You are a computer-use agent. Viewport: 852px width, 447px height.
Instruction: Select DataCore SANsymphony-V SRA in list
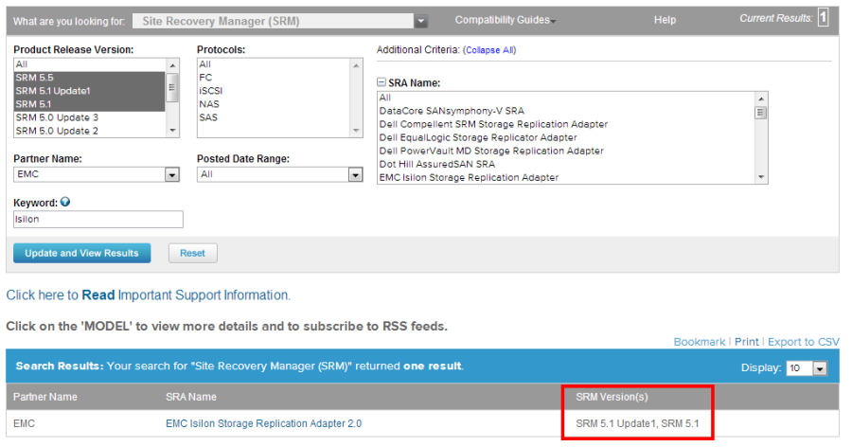(451, 111)
